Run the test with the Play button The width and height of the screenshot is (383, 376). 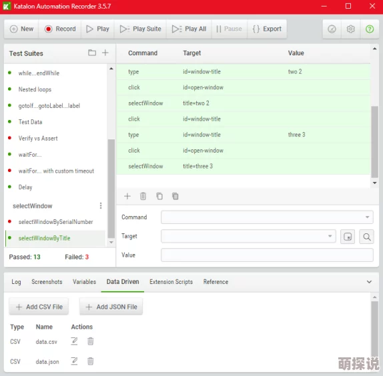pos(97,29)
